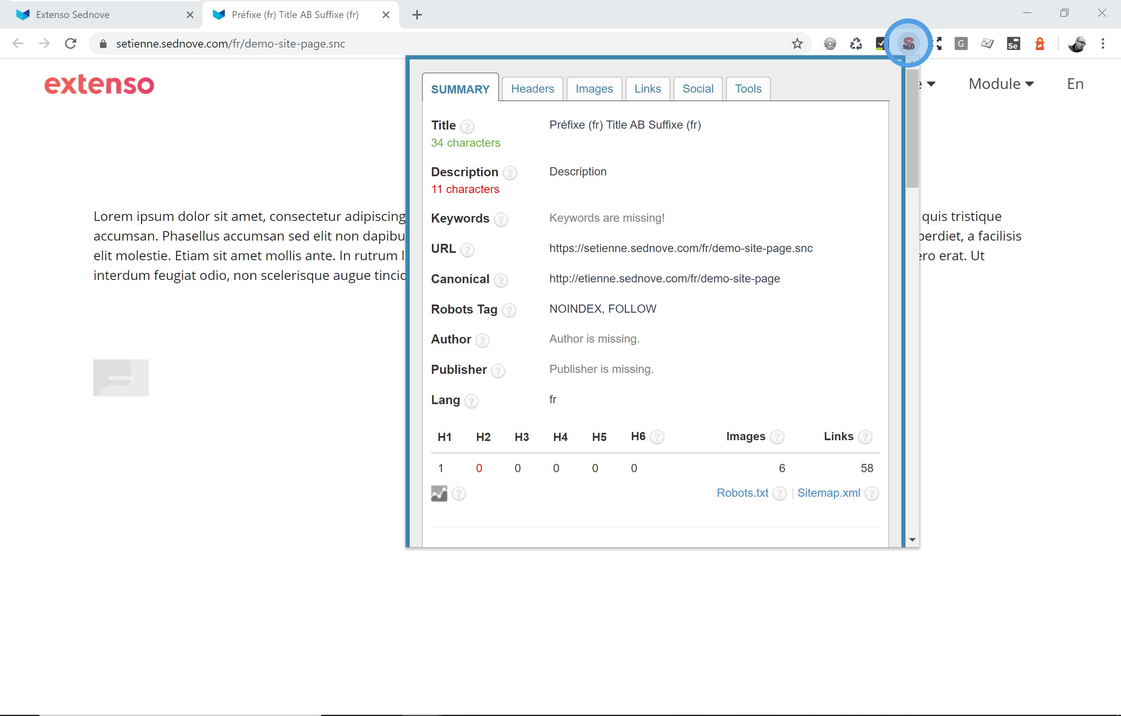
Task: Go back to previous page
Action: [18, 44]
